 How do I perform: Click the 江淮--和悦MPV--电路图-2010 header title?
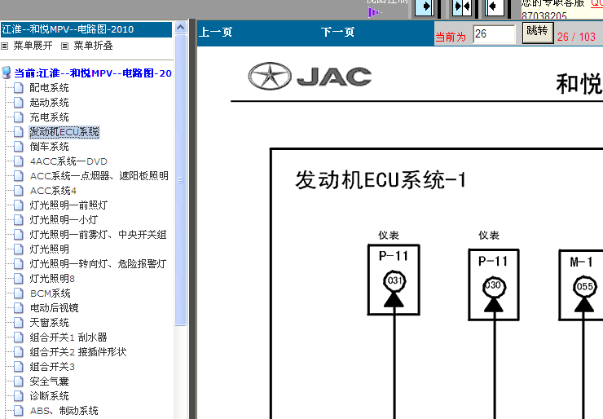[68, 29]
